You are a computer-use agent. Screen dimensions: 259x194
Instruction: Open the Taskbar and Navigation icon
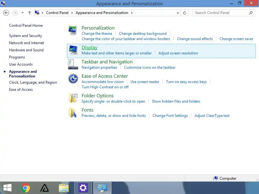click(73, 64)
